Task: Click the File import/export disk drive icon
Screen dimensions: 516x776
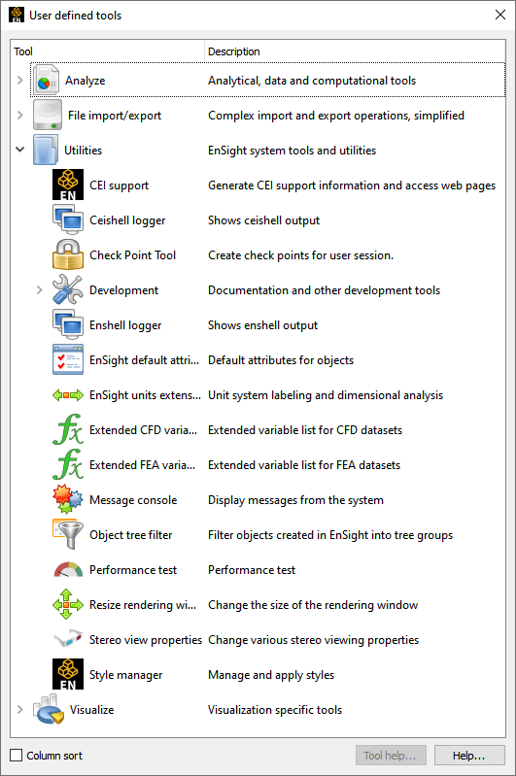Action: [x=48, y=115]
